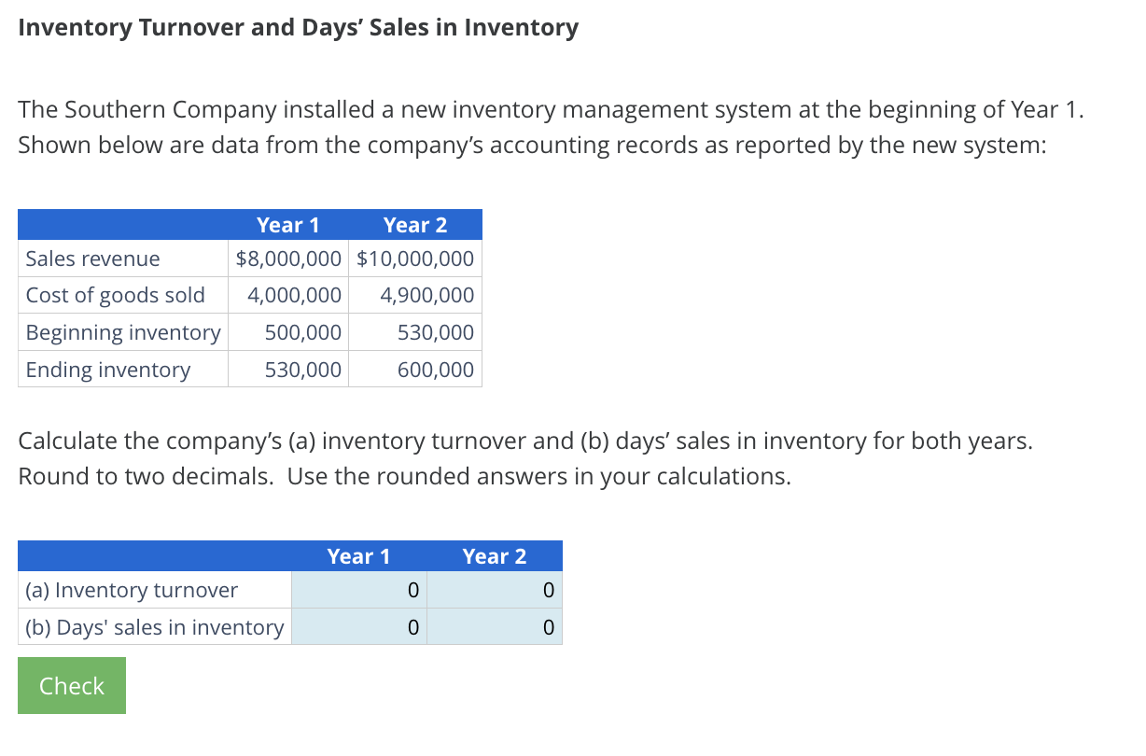Click the Year 1 header in answer table
The height and width of the screenshot is (756, 1146).
point(359,555)
